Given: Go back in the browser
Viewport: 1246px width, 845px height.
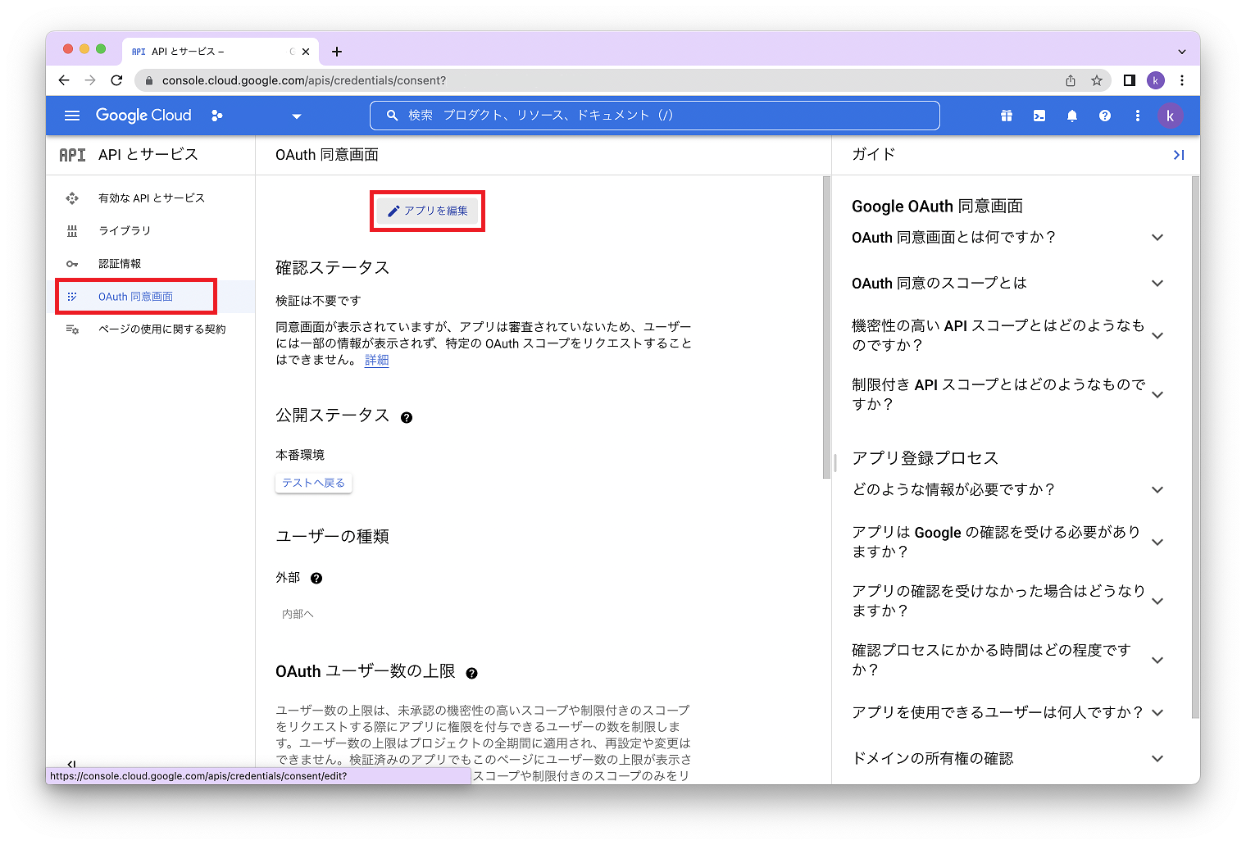Looking at the screenshot, I should [x=64, y=80].
